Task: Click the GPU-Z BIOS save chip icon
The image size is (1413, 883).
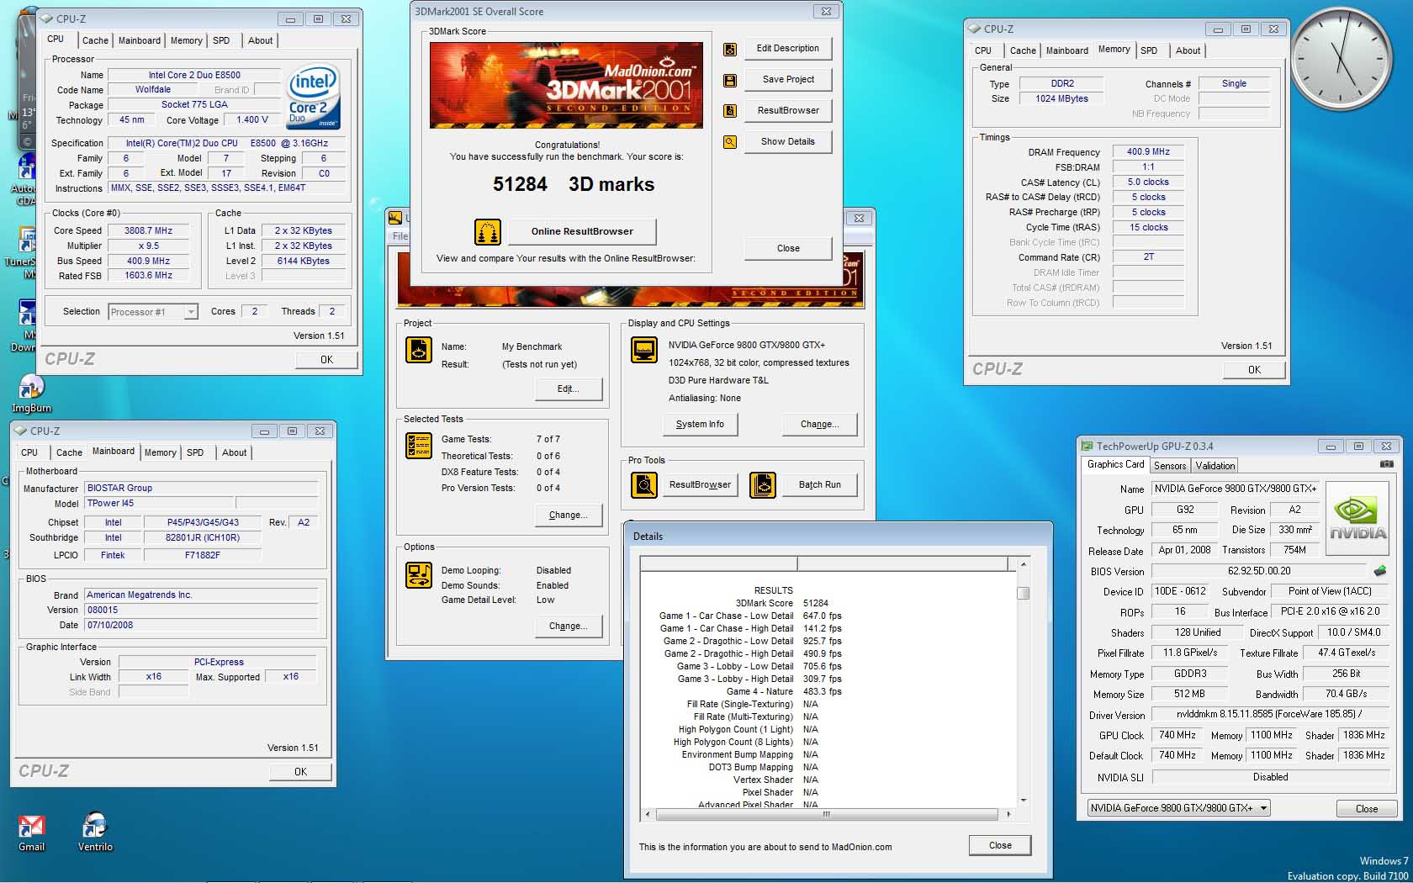Action: click(x=1379, y=571)
